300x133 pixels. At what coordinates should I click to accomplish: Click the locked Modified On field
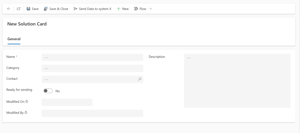point(67,102)
